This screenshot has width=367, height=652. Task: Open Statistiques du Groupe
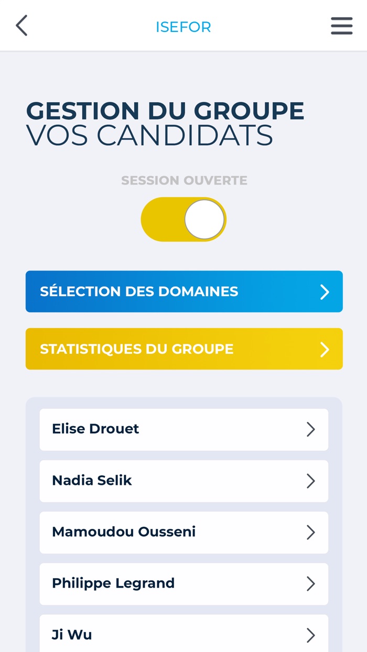(x=183, y=349)
